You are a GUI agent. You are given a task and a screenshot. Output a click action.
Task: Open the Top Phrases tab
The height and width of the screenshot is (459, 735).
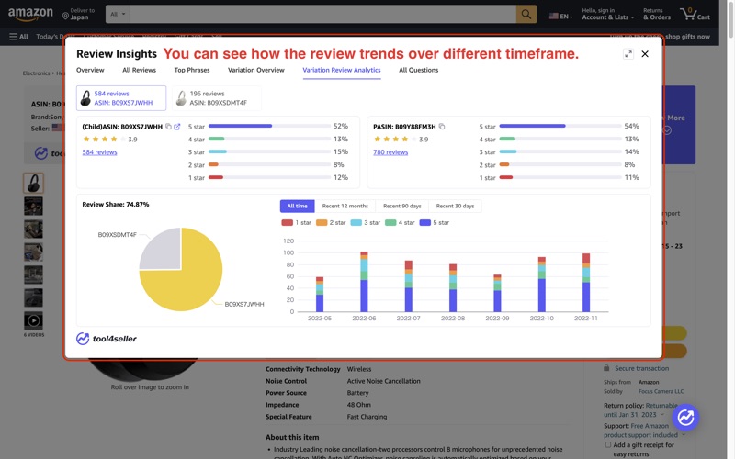(192, 70)
